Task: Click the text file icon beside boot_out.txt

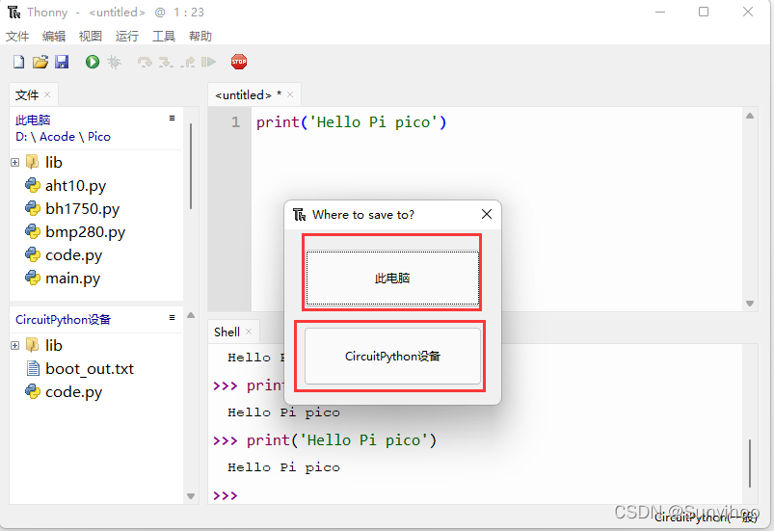Action: point(33,369)
